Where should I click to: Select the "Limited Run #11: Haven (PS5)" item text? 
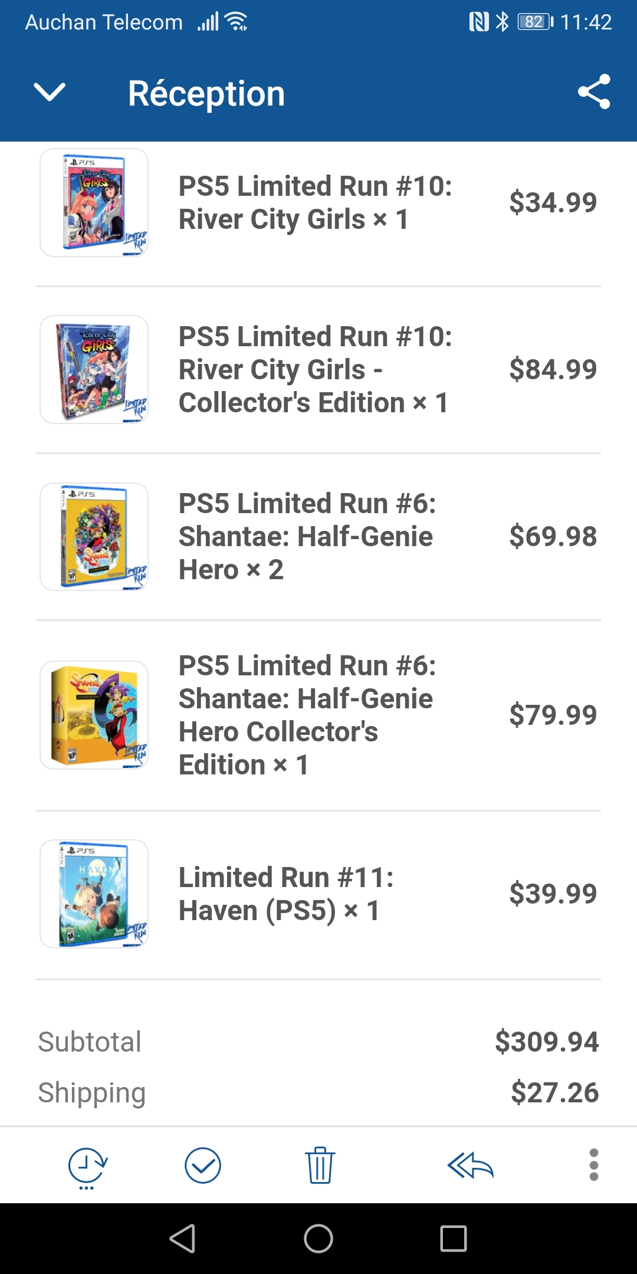coord(286,894)
